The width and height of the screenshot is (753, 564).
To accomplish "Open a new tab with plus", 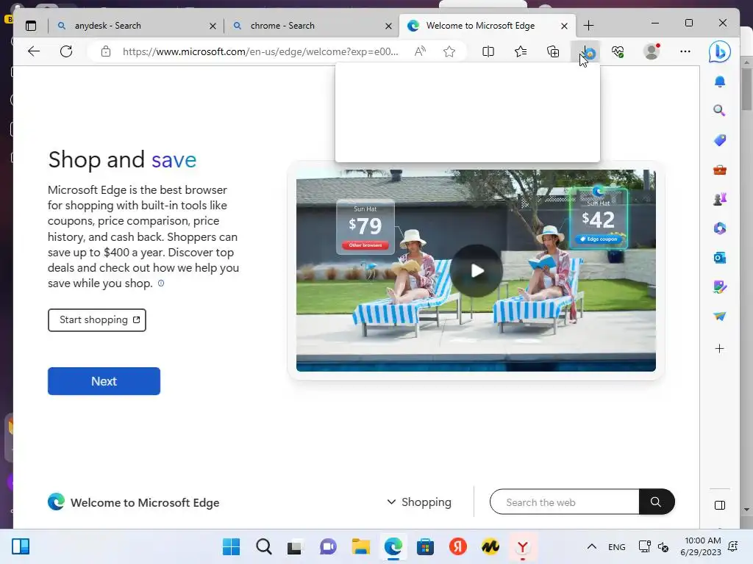I will click(588, 26).
